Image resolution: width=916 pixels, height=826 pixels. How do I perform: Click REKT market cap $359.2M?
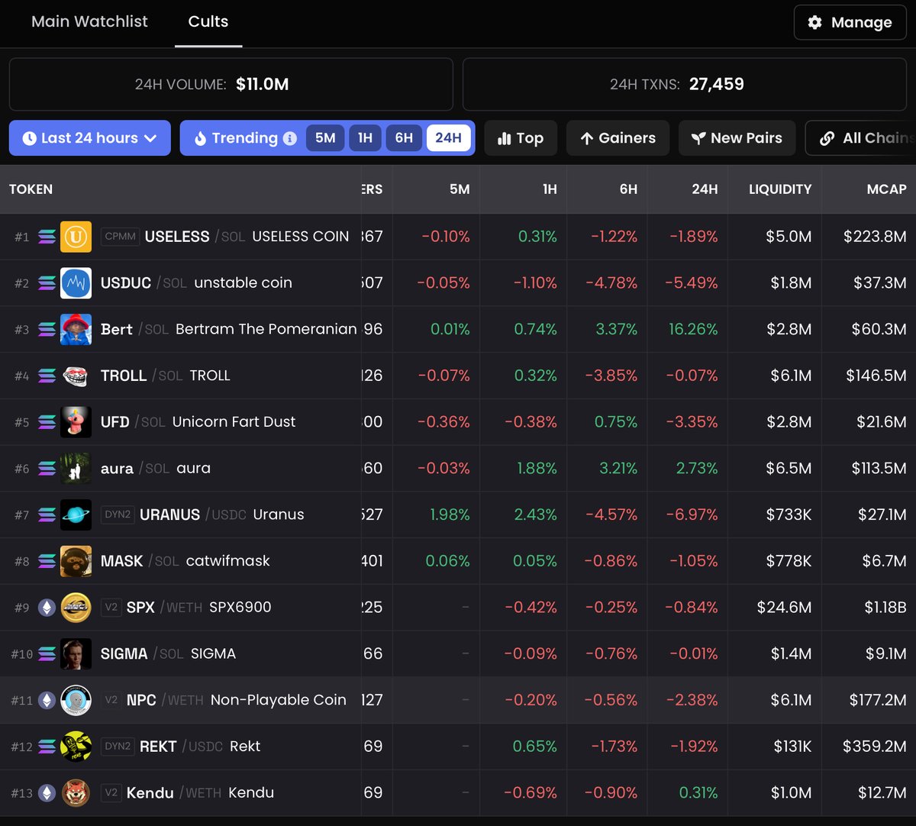point(875,747)
